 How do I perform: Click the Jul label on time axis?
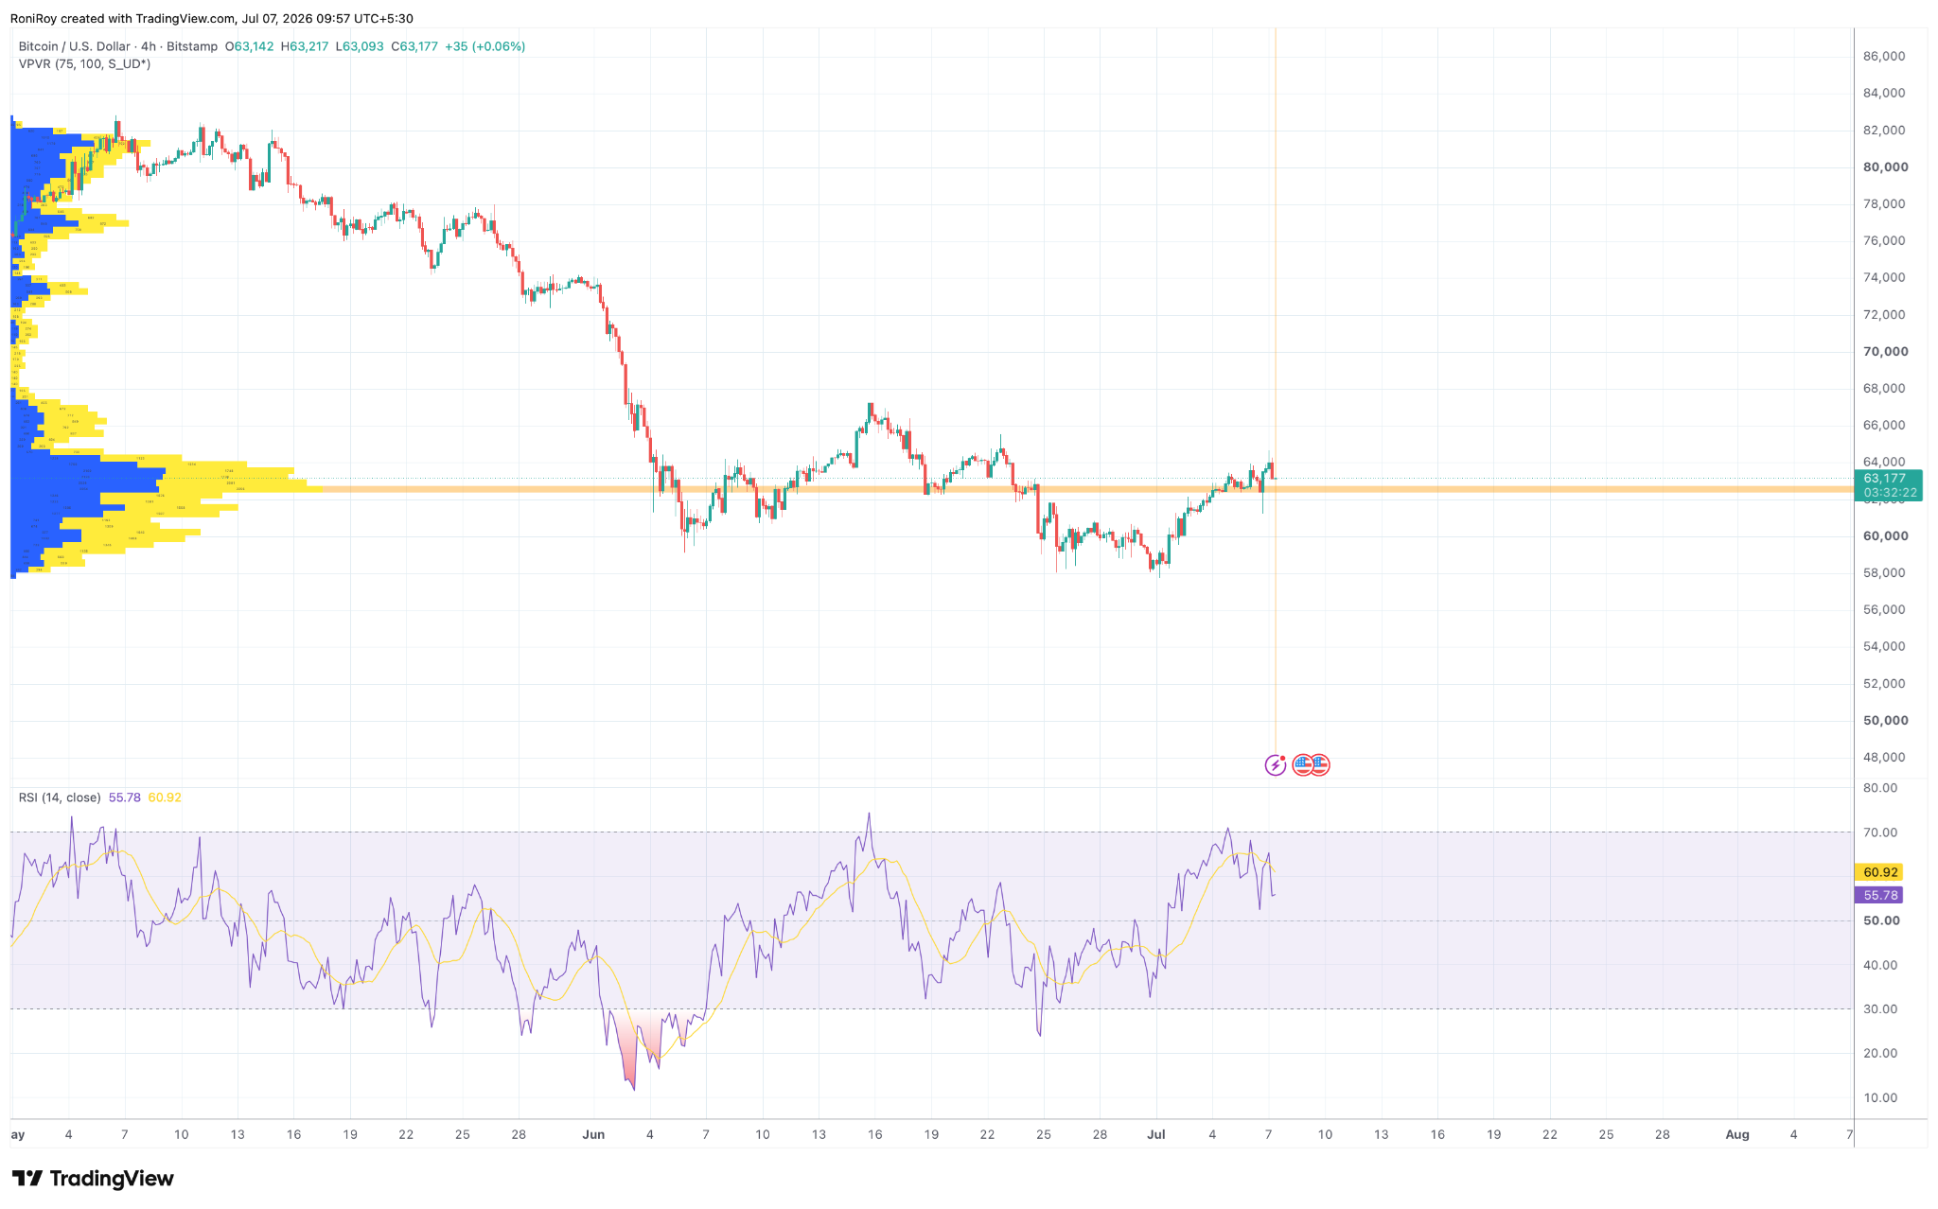1155,1135
